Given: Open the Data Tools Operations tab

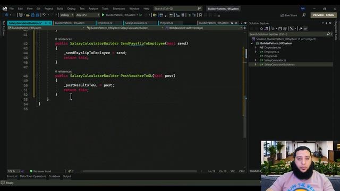Looking at the screenshot, I should [x=33, y=176].
